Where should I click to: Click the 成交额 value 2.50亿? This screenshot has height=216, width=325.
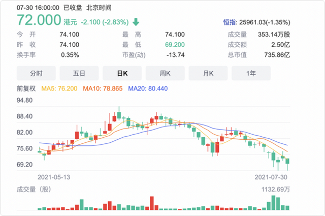point(281,45)
